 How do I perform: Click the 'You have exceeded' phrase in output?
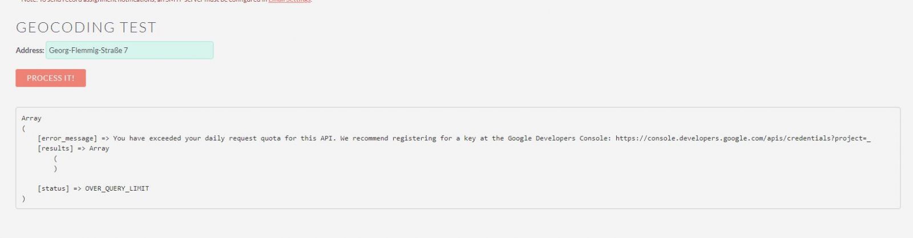147,138
